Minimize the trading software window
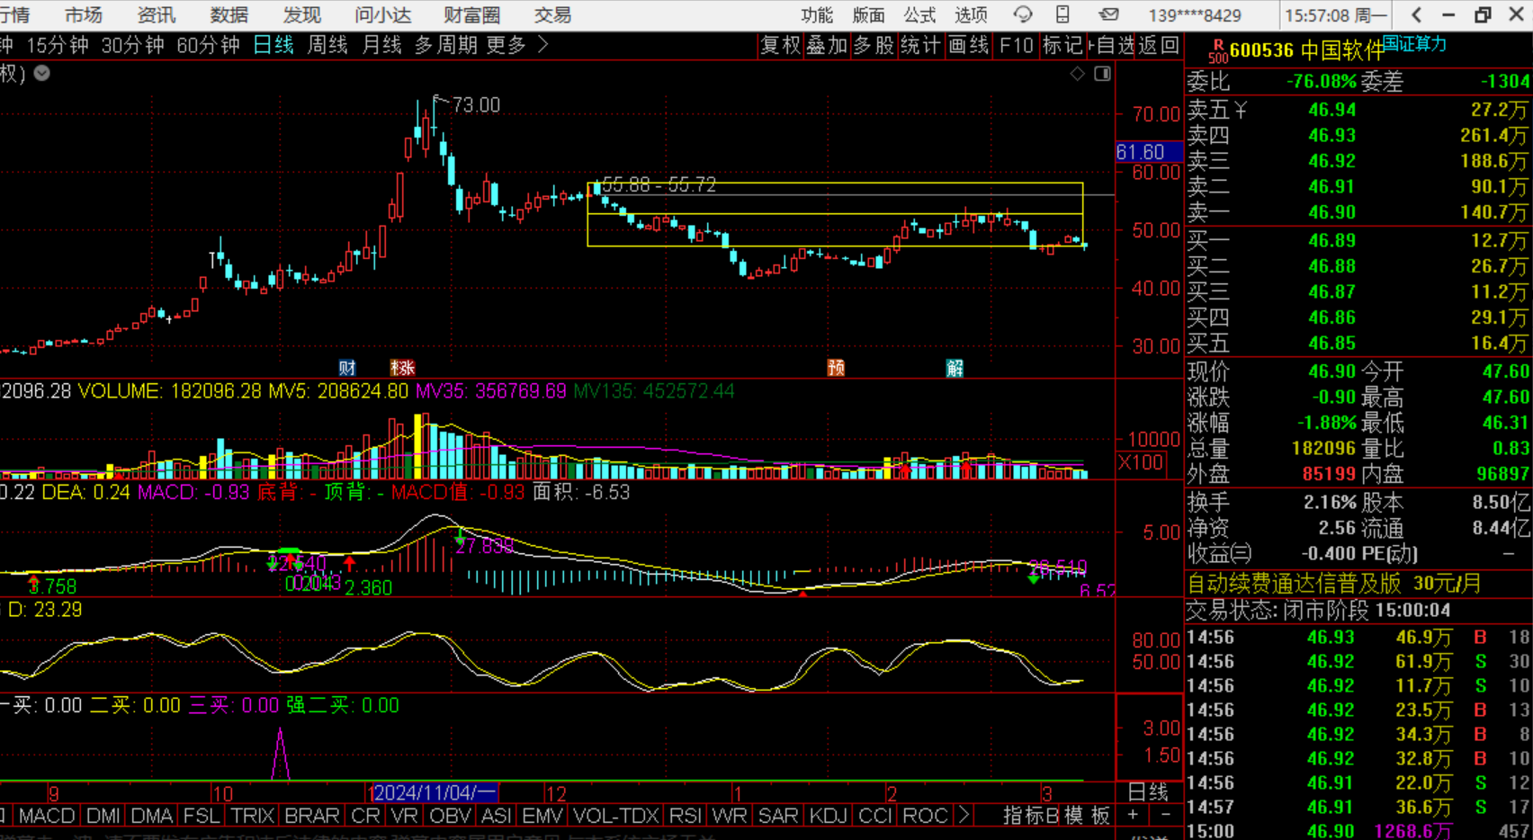The width and height of the screenshot is (1533, 840). click(1448, 14)
